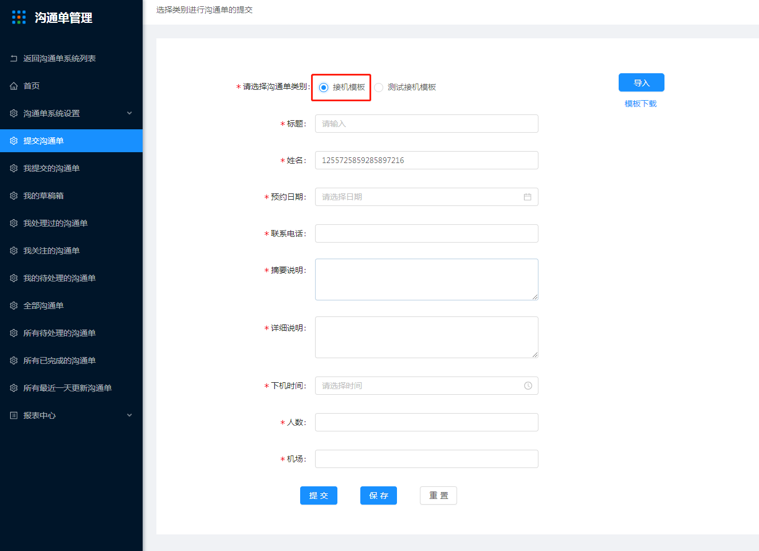Screen dimensions: 759x551
Task: Click the 人数 input field
Action: (427, 422)
